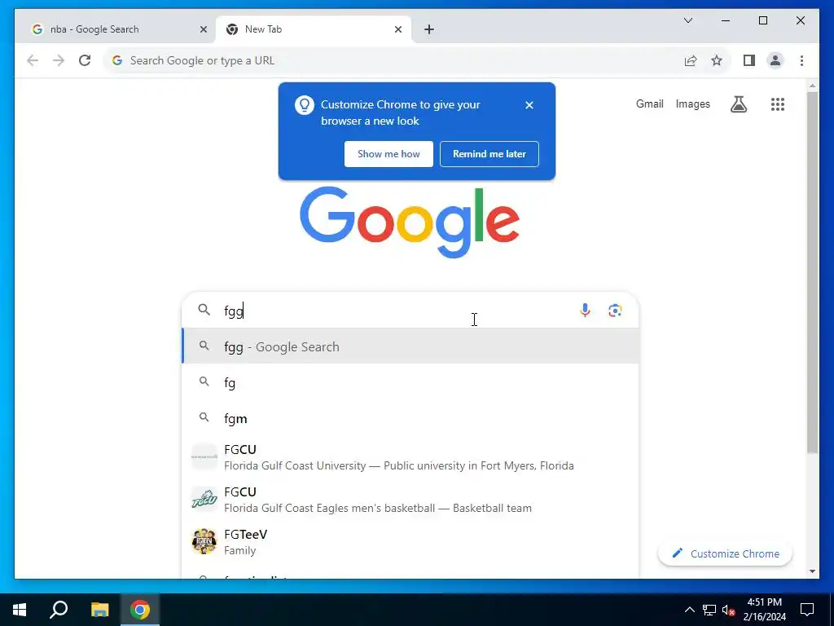Dismiss the Customize Chrome tooltip

pos(529,105)
